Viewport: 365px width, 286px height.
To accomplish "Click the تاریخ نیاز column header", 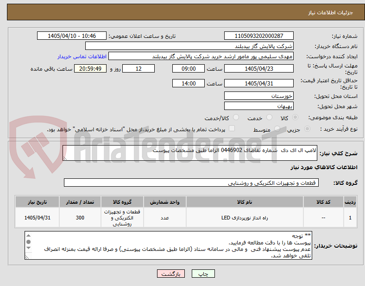I will pos(37,202).
